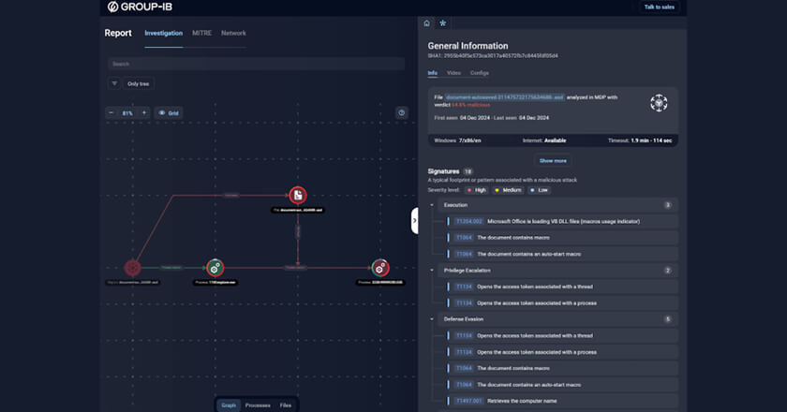Switch to Processes view

[258, 405]
